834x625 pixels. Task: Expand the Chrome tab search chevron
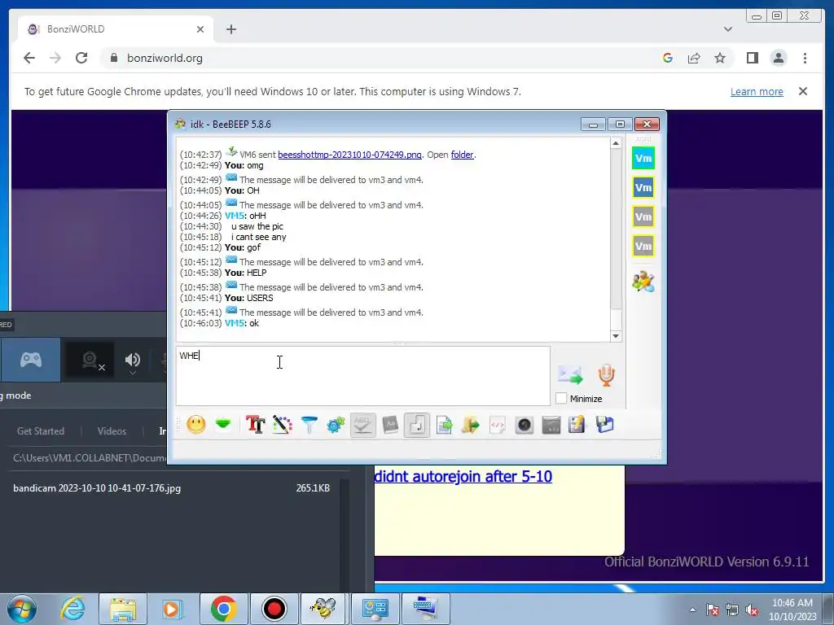727,29
